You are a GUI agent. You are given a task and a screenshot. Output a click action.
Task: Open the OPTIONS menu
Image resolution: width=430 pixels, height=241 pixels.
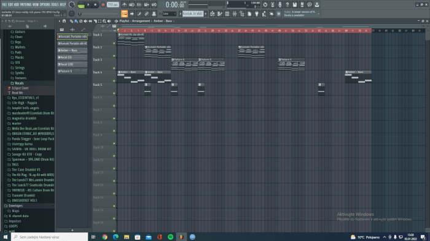tap(45, 5)
